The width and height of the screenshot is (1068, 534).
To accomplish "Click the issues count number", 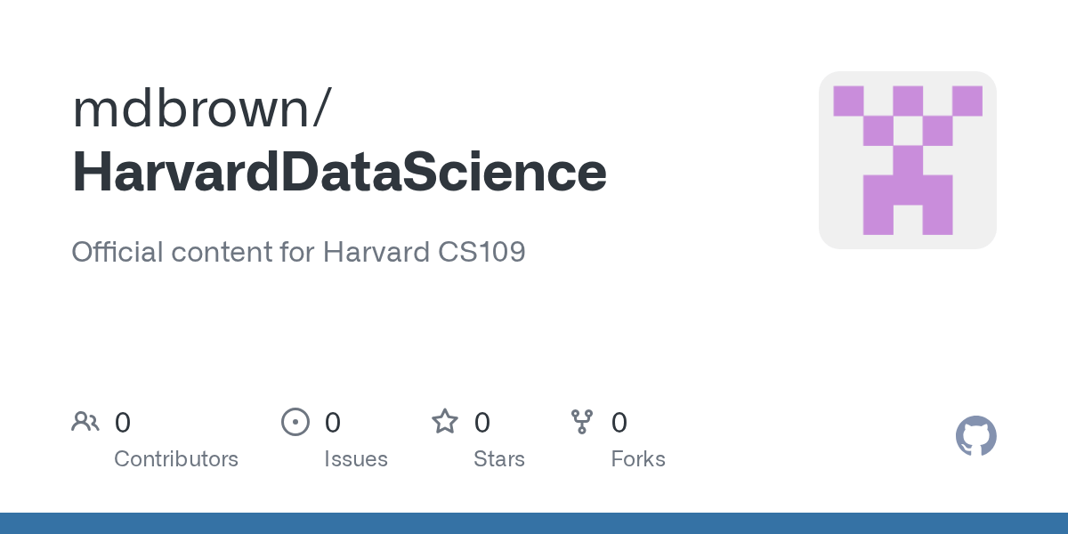I will coord(332,422).
